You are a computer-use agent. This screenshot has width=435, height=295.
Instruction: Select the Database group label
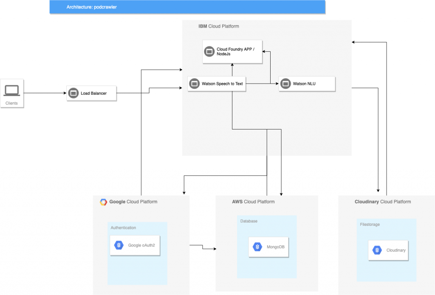(249, 221)
